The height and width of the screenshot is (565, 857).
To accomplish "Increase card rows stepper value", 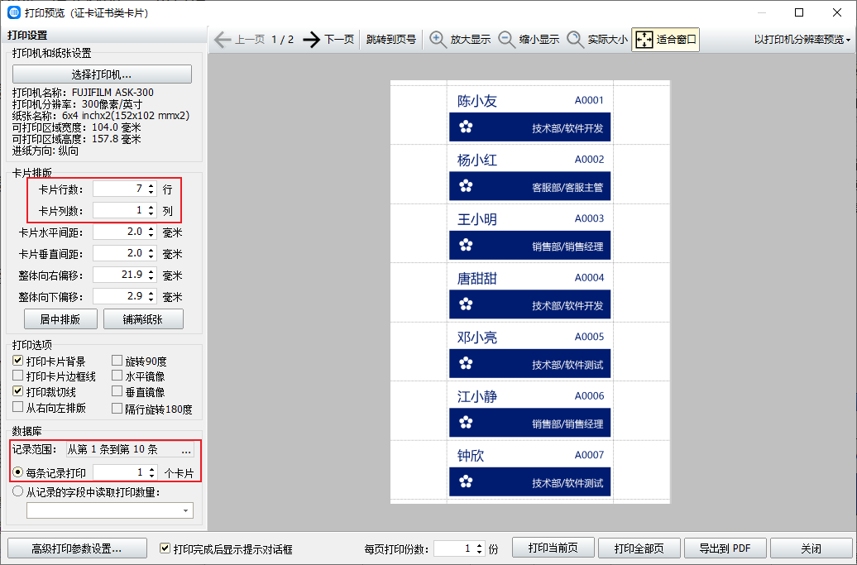I will pos(150,186).
